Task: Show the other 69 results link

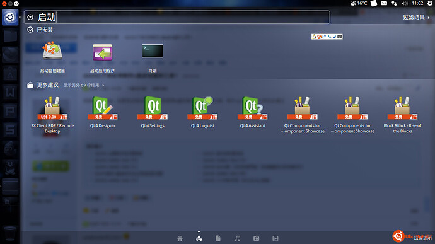Action: (83, 85)
